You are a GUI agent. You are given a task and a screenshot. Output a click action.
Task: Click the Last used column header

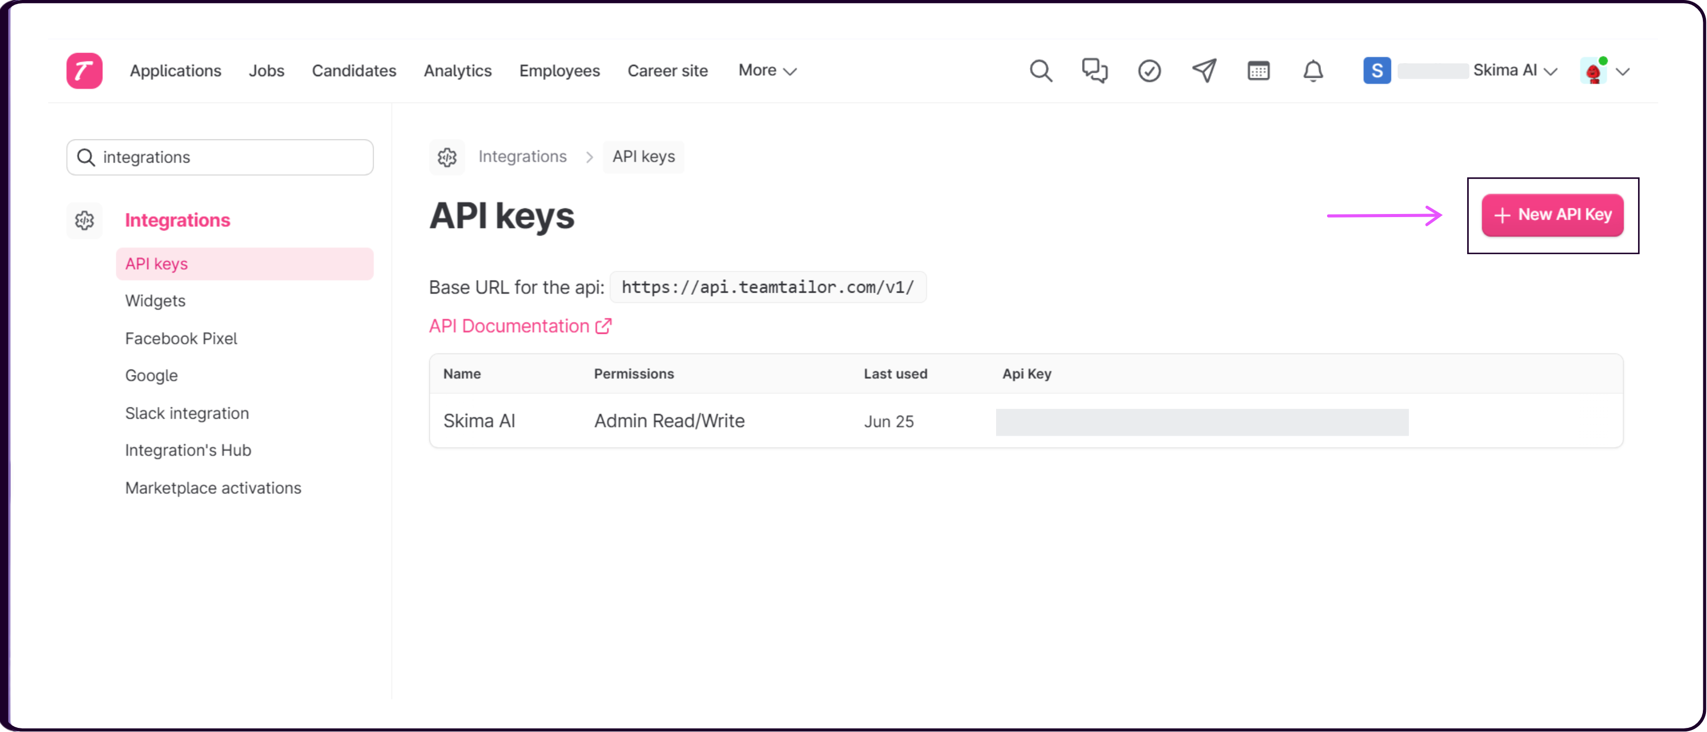tap(895, 373)
